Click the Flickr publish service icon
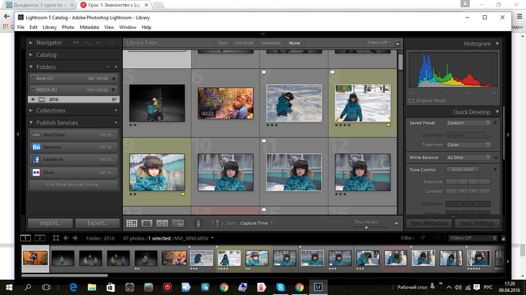 [x=36, y=173]
